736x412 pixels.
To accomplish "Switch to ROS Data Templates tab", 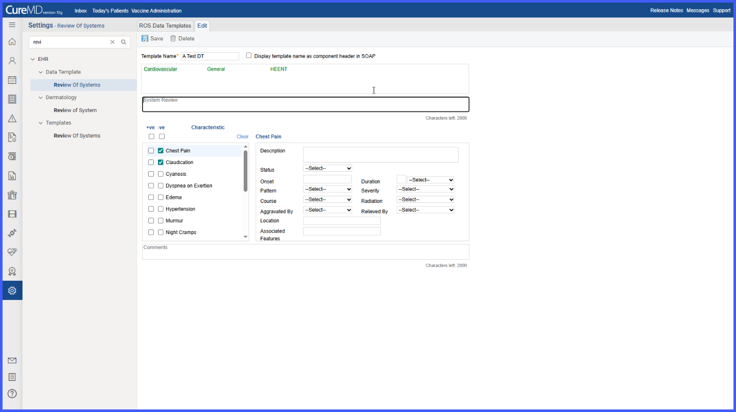I will pos(165,26).
